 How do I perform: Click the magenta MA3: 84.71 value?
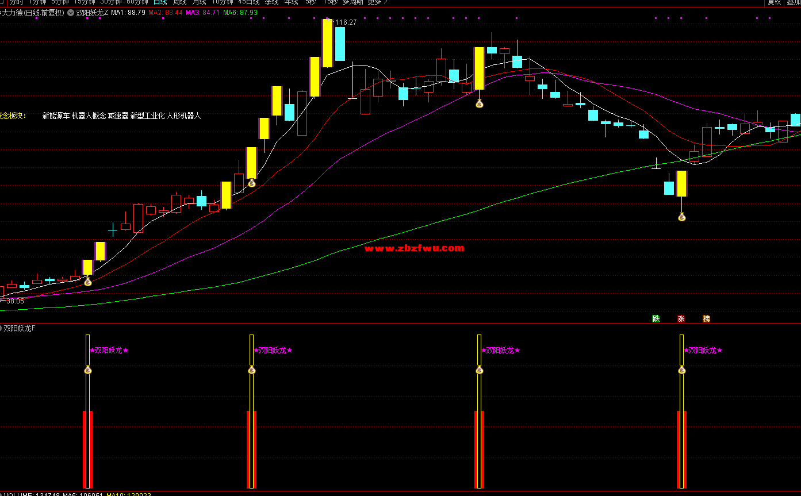[203, 12]
